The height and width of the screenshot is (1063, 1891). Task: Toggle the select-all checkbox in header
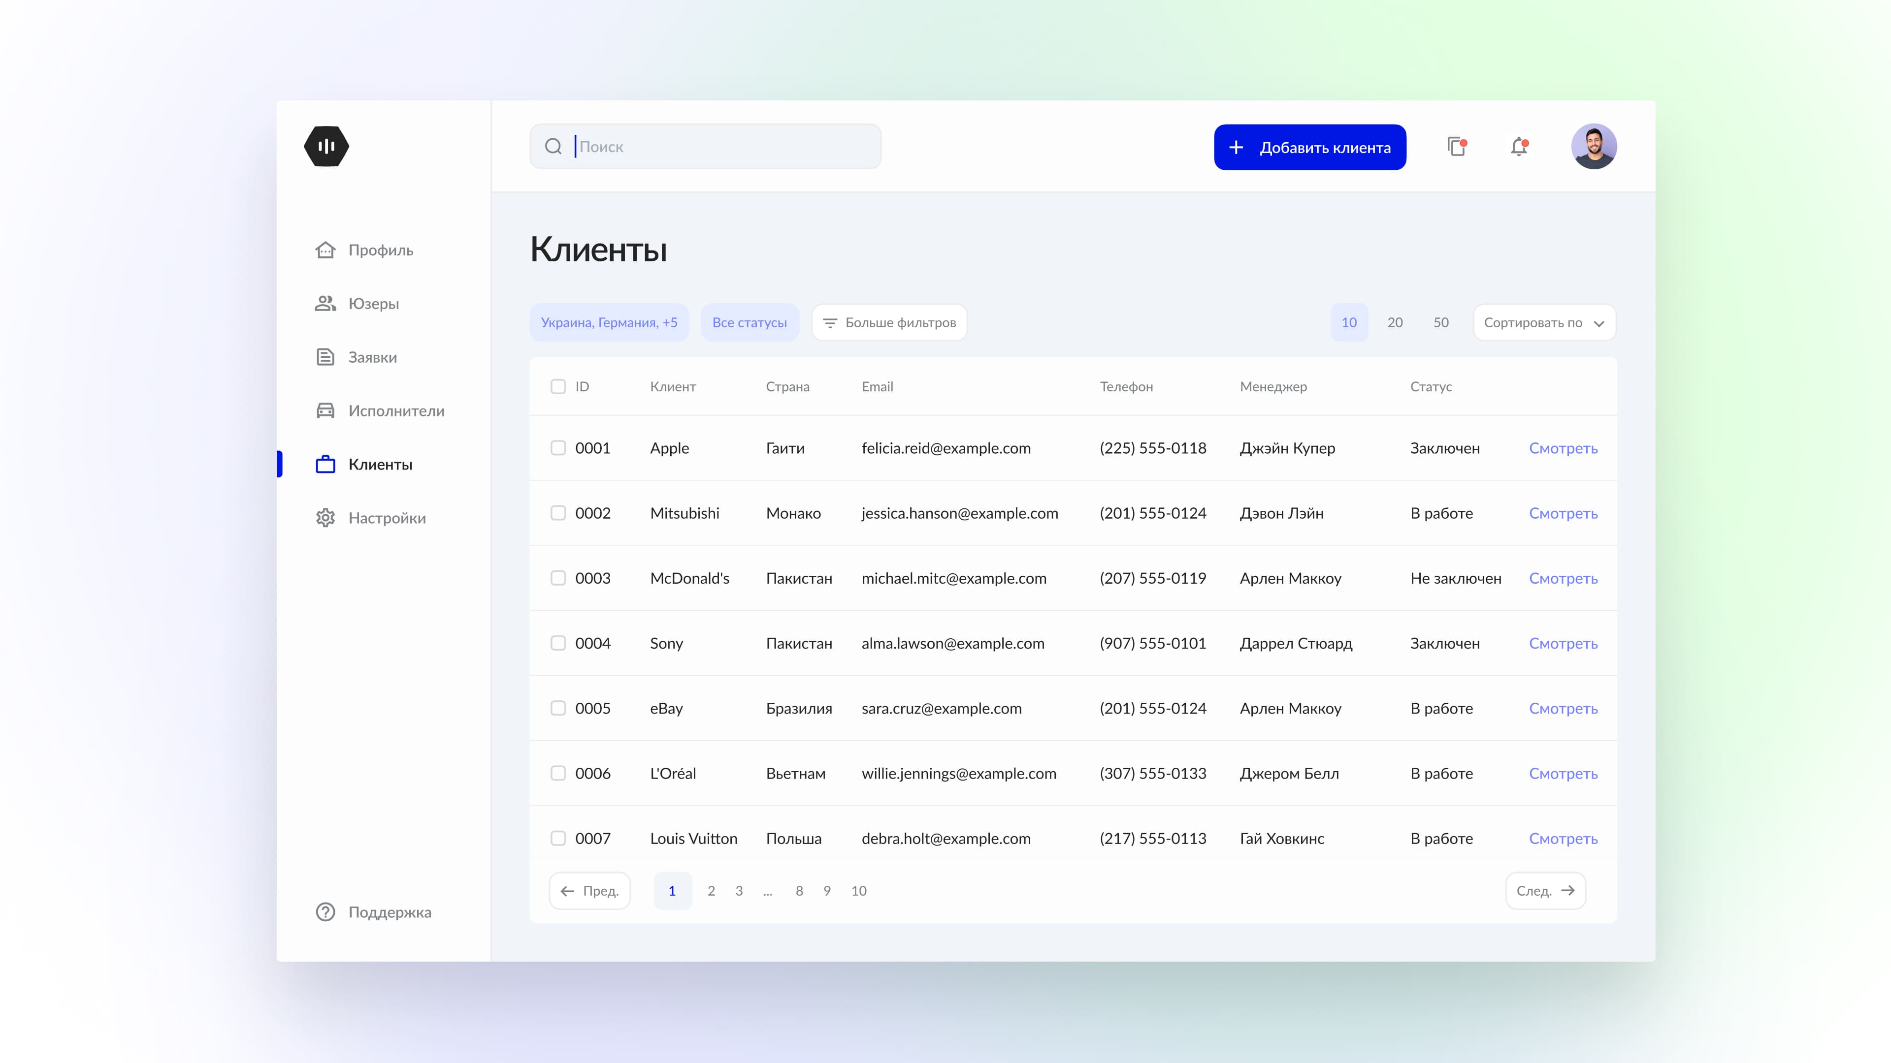(558, 387)
